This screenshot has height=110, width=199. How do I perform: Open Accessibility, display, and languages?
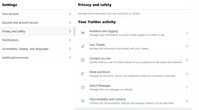point(37,49)
